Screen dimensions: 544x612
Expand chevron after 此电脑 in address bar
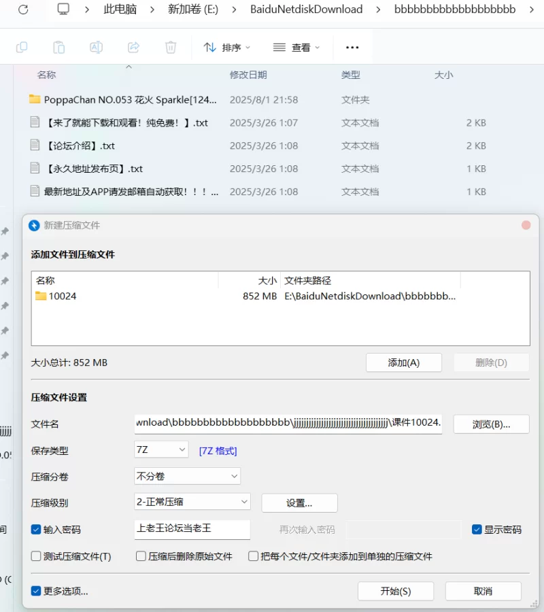[x=152, y=10]
